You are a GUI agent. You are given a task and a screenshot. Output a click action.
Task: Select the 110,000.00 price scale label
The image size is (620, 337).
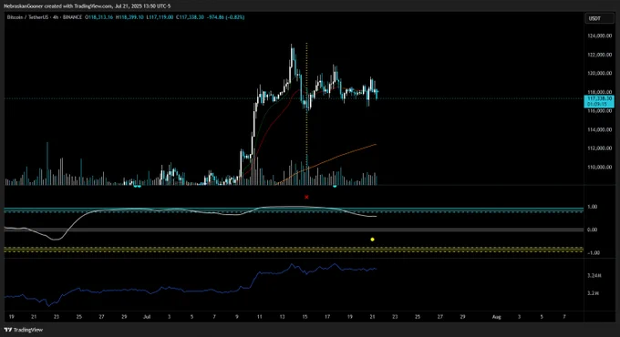click(x=599, y=167)
